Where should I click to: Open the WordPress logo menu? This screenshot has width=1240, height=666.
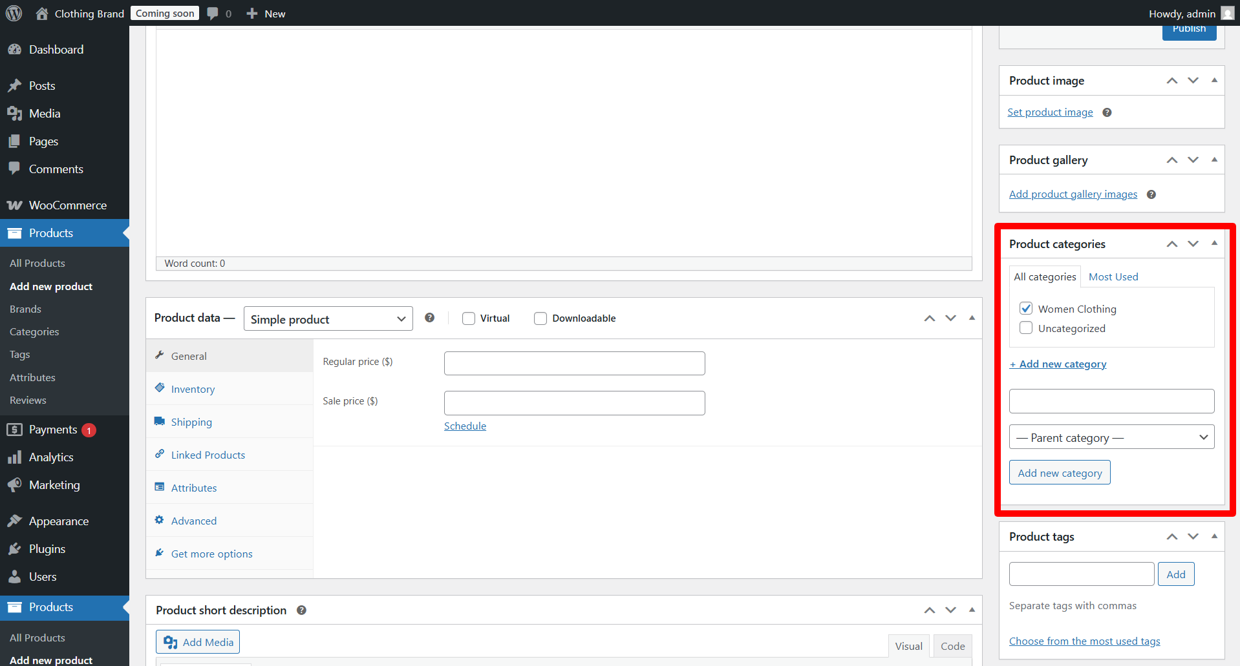pyautogui.click(x=14, y=13)
